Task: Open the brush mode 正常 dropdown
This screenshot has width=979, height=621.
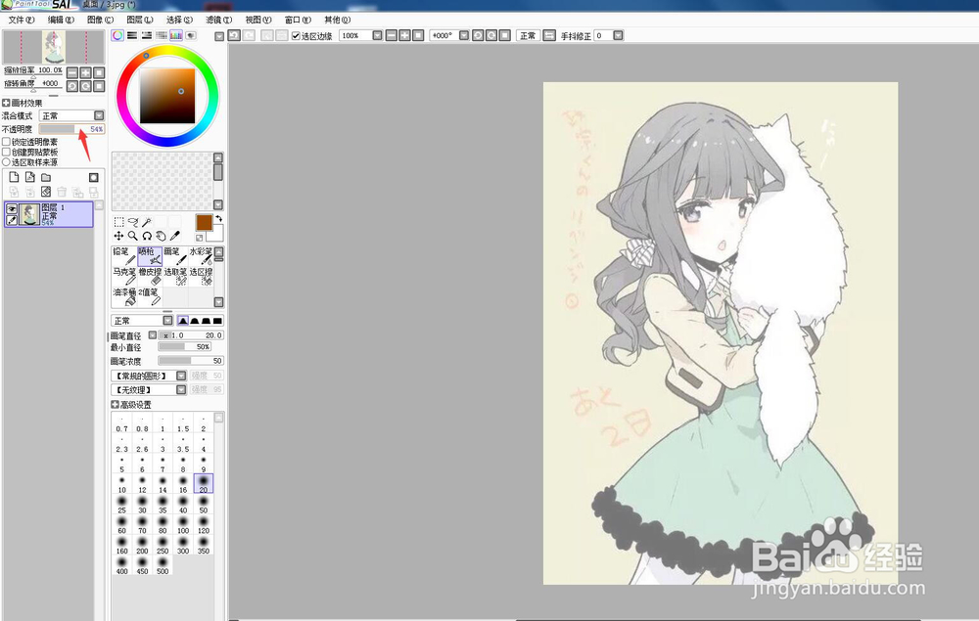Action: coord(142,321)
